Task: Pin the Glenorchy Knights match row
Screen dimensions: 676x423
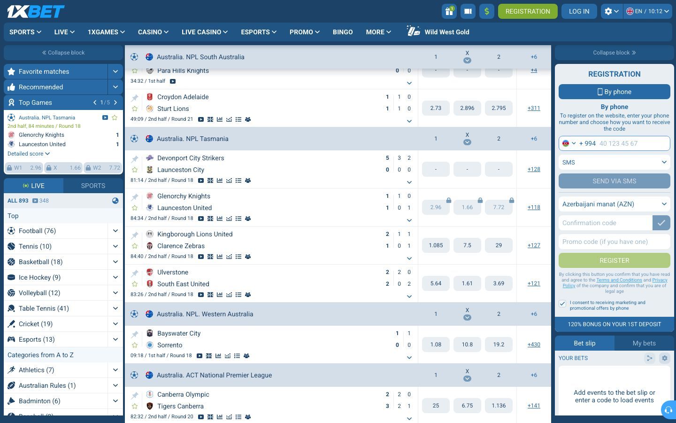Action: tap(135, 197)
